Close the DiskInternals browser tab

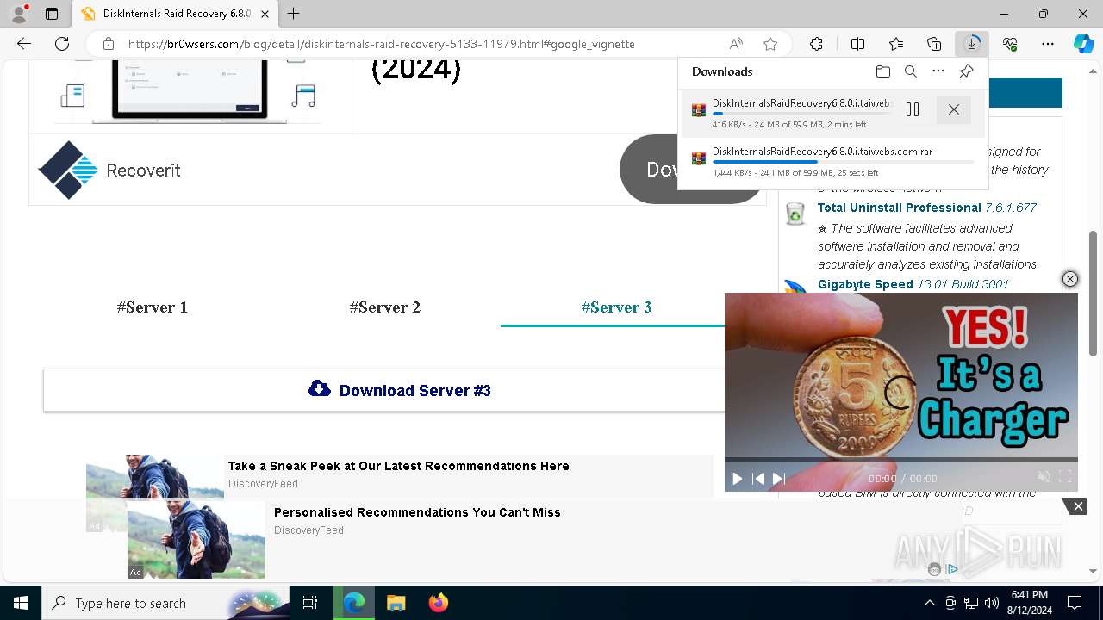point(265,14)
